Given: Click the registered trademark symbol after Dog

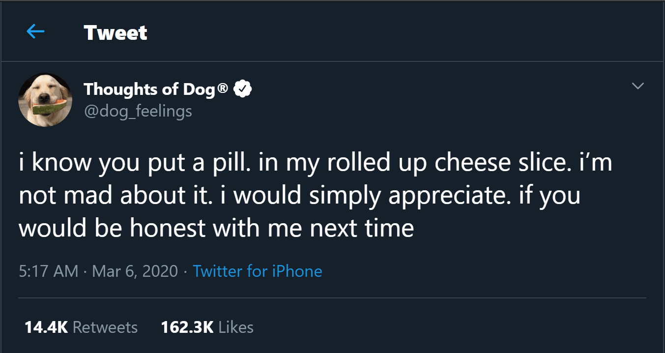Looking at the screenshot, I should pos(223,89).
